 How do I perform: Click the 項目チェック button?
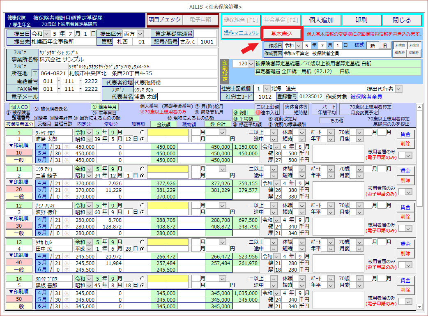pos(165,19)
